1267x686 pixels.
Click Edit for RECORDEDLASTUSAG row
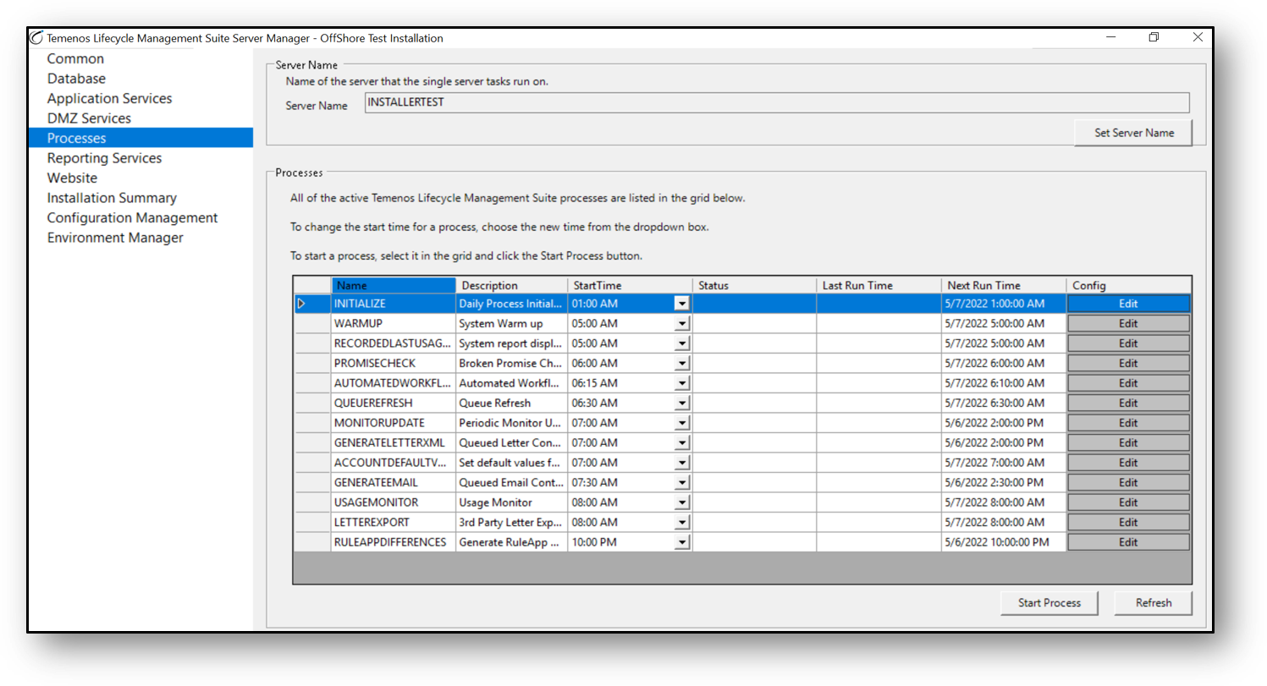(1128, 343)
